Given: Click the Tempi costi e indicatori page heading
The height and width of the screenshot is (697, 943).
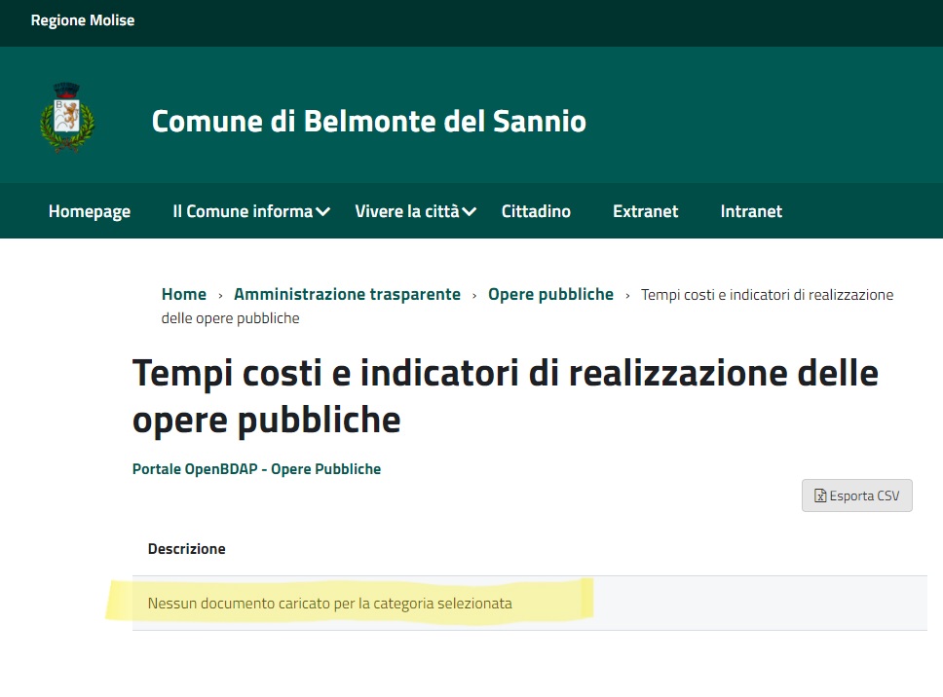Looking at the screenshot, I should click(505, 396).
